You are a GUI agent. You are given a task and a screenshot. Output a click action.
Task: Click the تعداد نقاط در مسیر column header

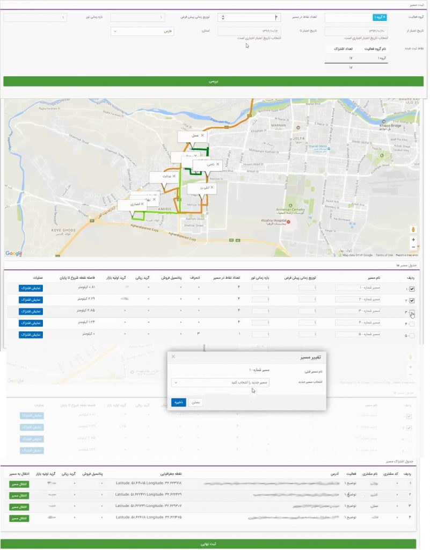click(x=227, y=278)
